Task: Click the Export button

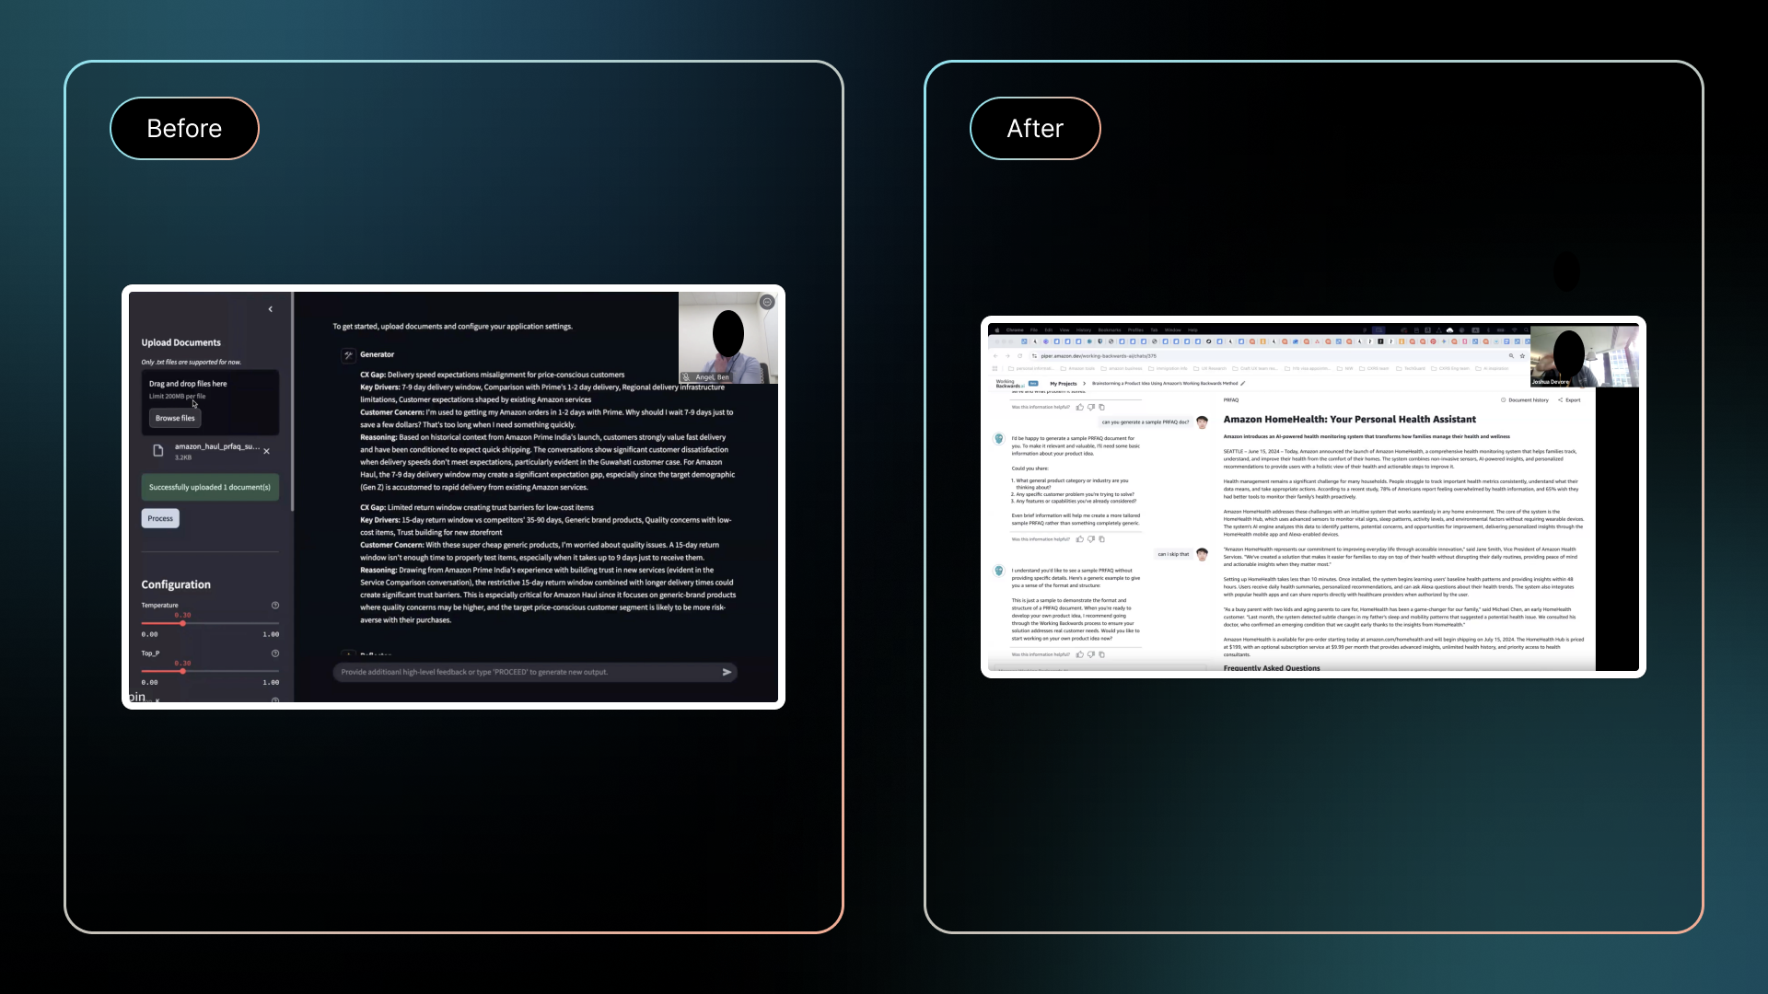Action: (1569, 400)
